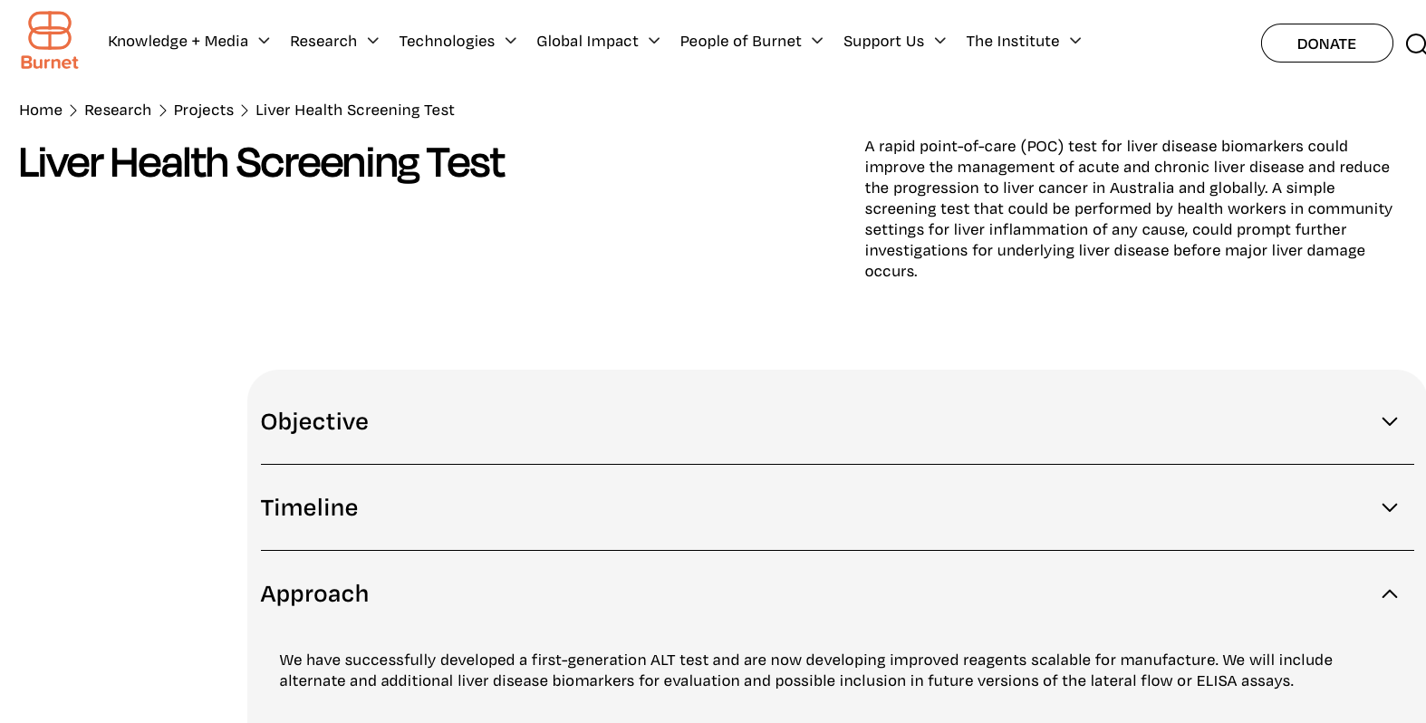Click chevron next to Support Us

[x=940, y=41]
